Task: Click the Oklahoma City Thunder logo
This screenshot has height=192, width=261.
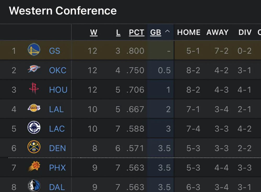Action: [34, 70]
